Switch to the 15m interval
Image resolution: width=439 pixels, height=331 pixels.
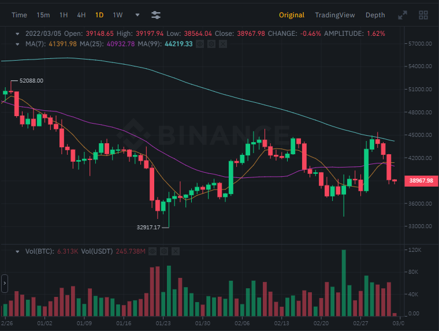coord(43,15)
